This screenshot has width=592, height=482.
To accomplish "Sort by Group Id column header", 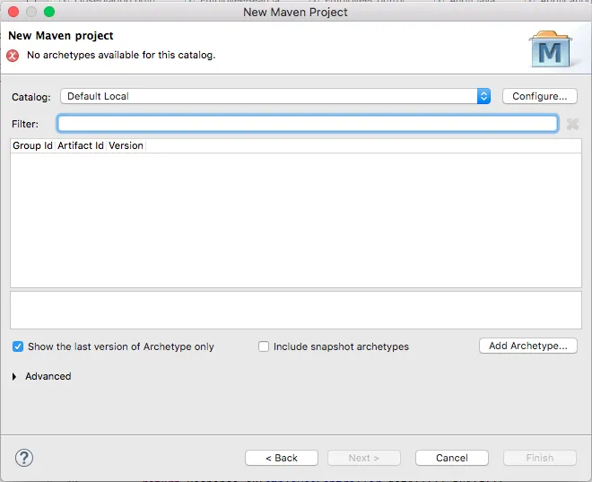I will pos(32,145).
